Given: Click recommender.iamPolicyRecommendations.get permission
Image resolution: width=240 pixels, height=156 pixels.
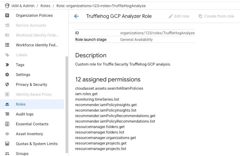Looking at the screenshot, I should coord(115,116).
